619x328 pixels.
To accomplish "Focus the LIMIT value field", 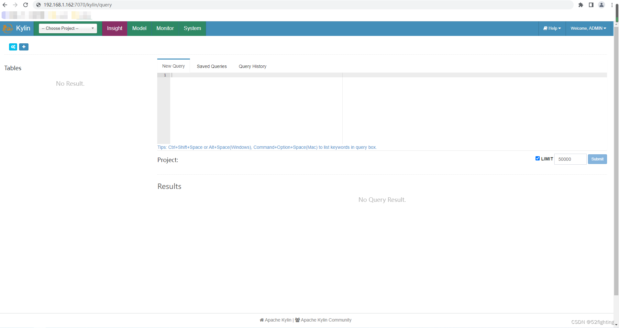I will tap(570, 159).
